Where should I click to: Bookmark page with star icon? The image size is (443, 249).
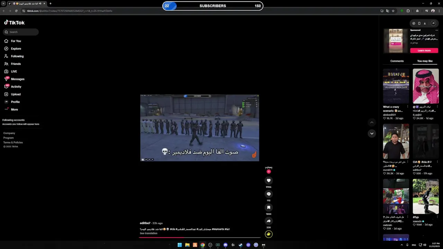393,11
